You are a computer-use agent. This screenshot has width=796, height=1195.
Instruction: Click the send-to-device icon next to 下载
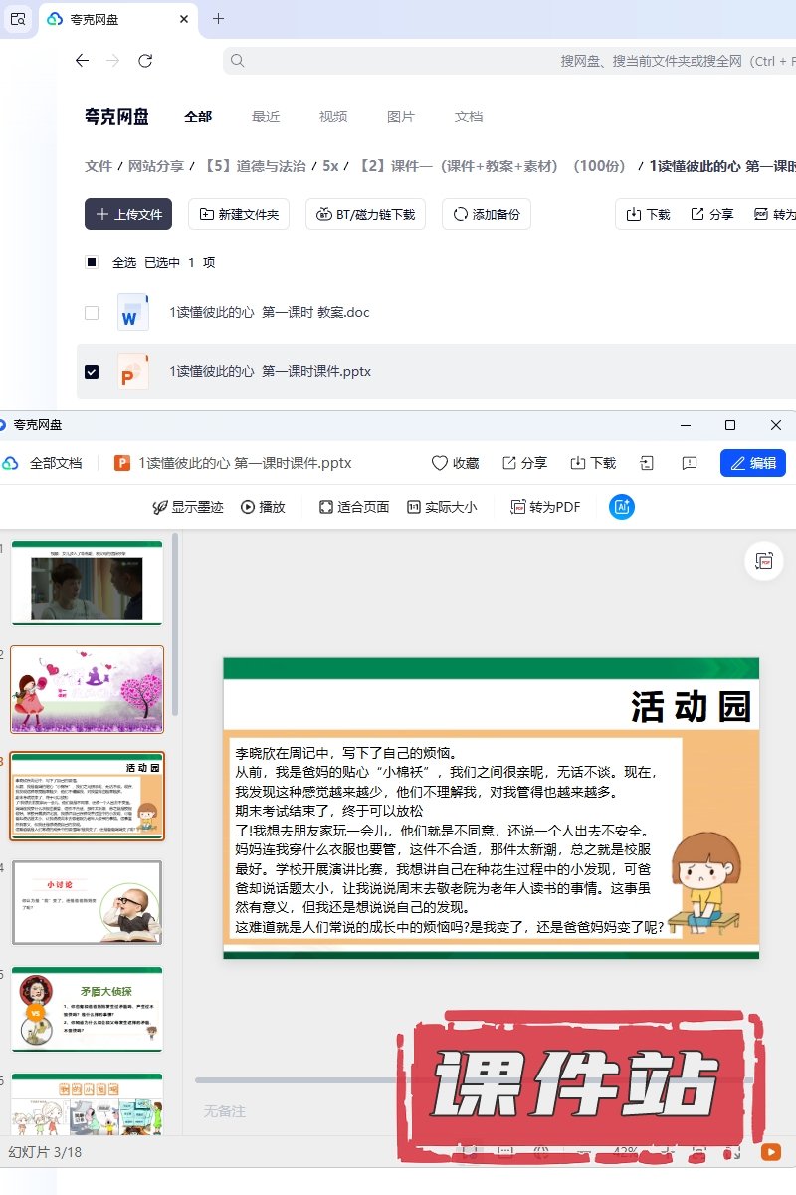pos(647,463)
